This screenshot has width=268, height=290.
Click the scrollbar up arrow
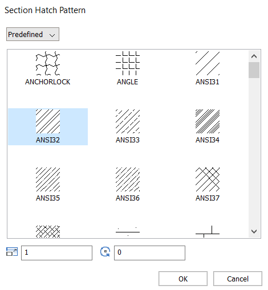click(x=254, y=56)
